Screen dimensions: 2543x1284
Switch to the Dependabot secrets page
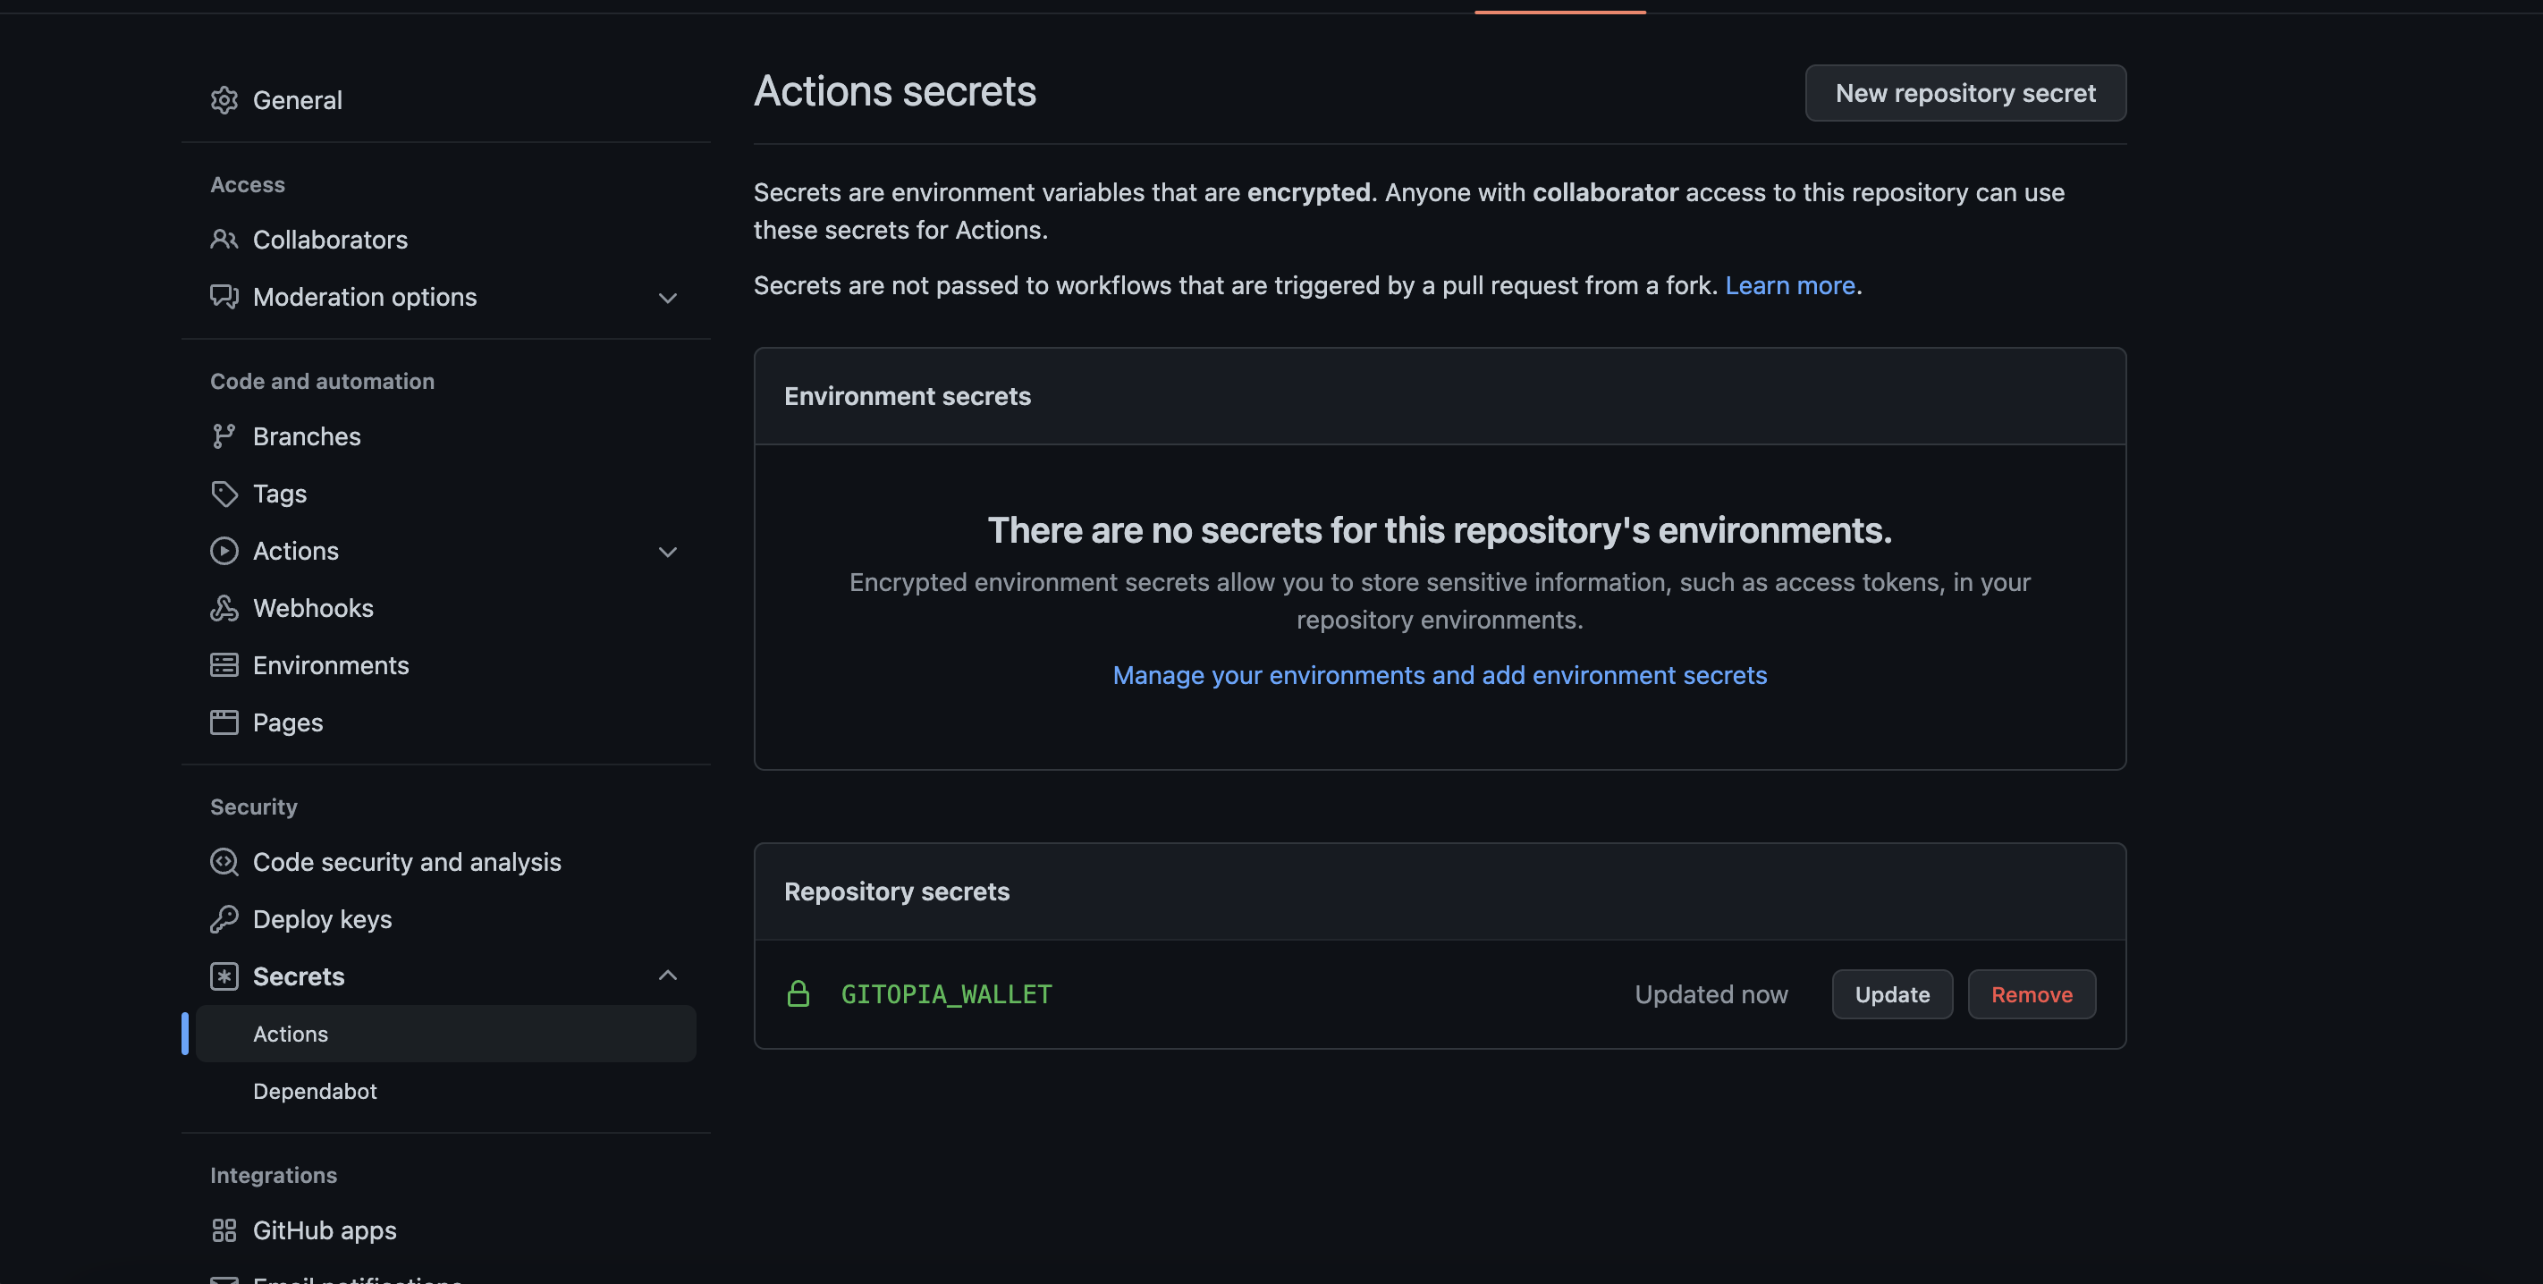315,1091
